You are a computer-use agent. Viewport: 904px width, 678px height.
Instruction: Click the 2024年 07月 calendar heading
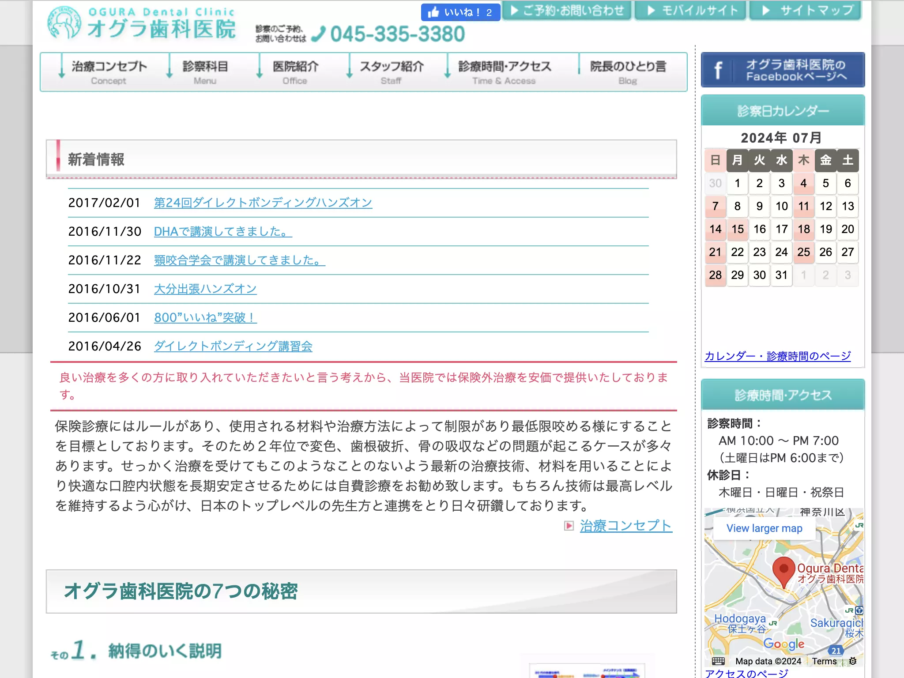(x=781, y=138)
